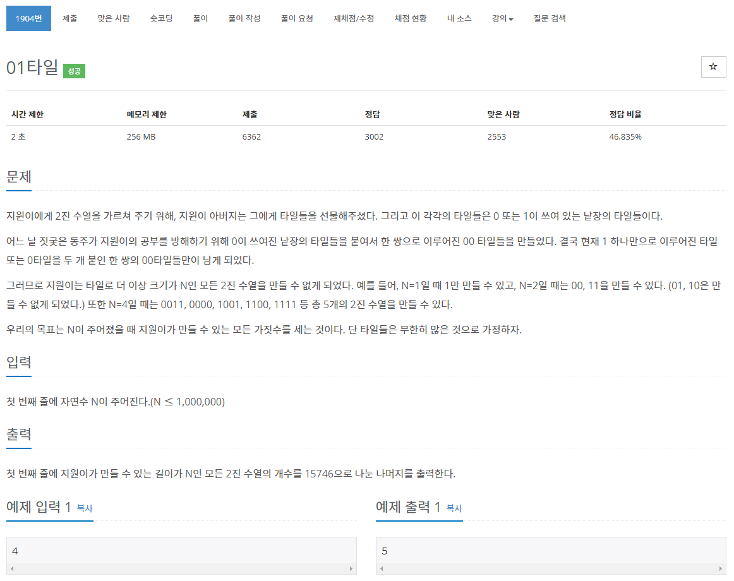Viewport: 734px width, 581px height.
Task: Click the star to bookmark problem 1904
Action: point(713,66)
